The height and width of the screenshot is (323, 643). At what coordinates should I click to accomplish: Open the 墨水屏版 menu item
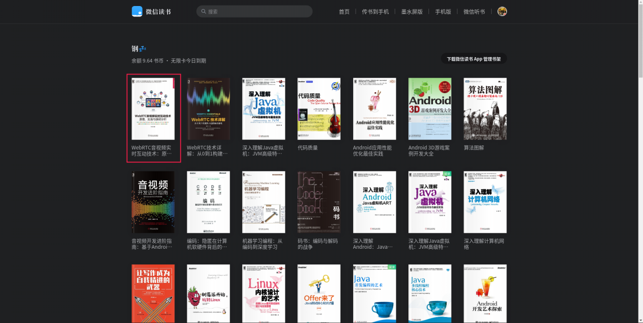coord(412,12)
